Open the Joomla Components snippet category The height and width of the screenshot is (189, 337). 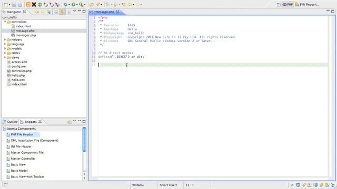coord(21,129)
